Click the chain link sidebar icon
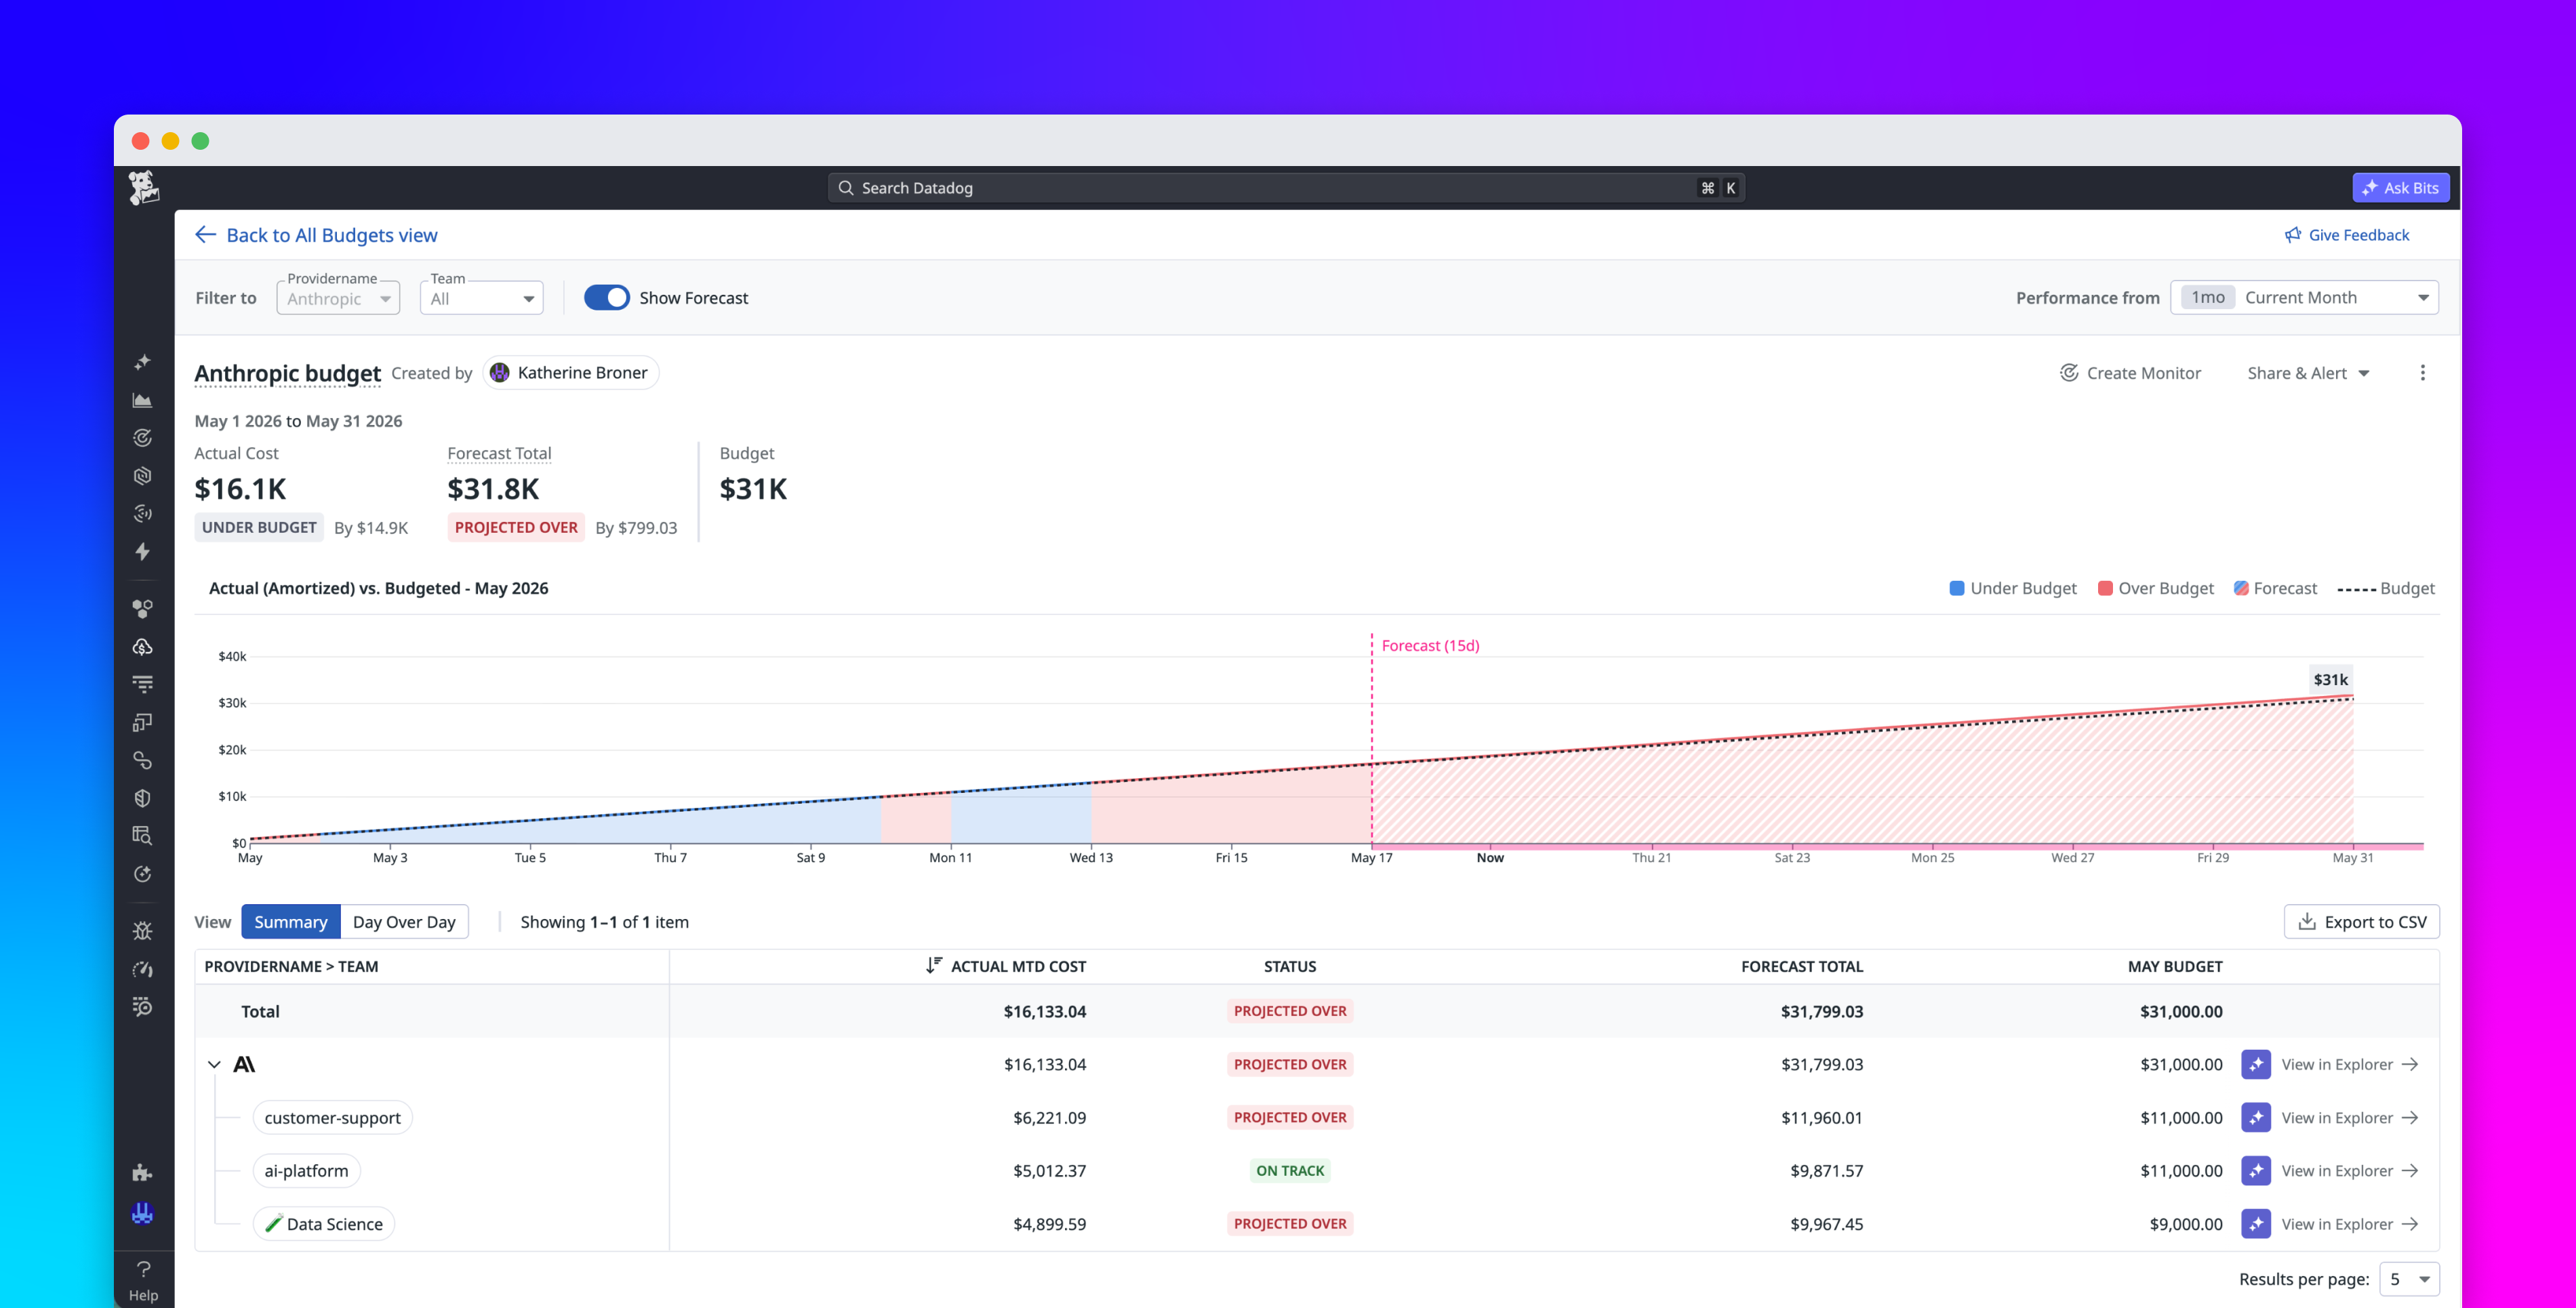This screenshot has width=2576, height=1308. click(143, 760)
